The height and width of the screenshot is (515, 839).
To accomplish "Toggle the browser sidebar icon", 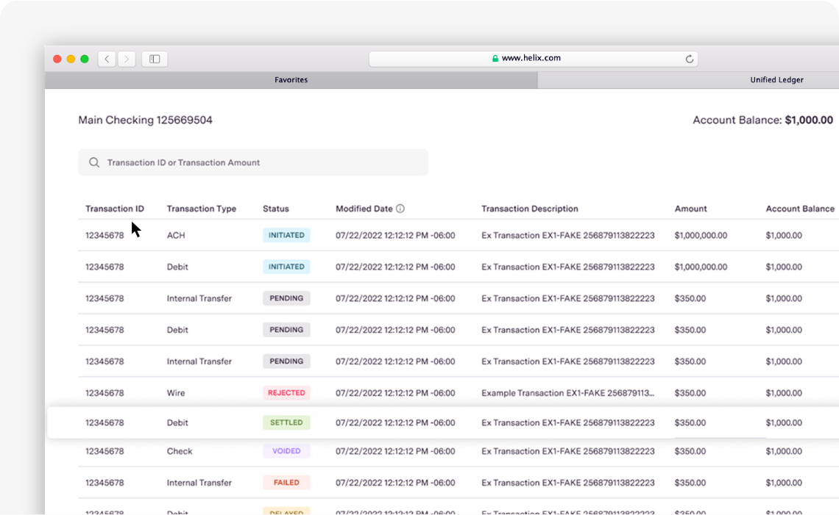I will (154, 59).
